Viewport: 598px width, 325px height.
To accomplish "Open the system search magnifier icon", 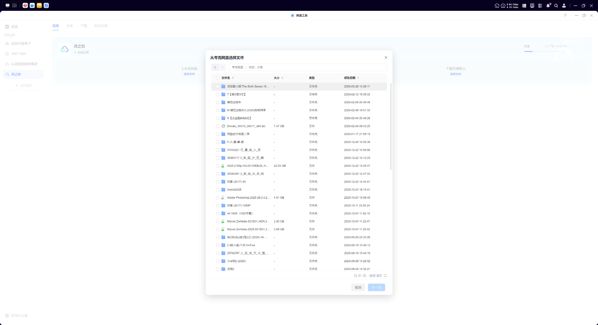I will click(x=556, y=5).
